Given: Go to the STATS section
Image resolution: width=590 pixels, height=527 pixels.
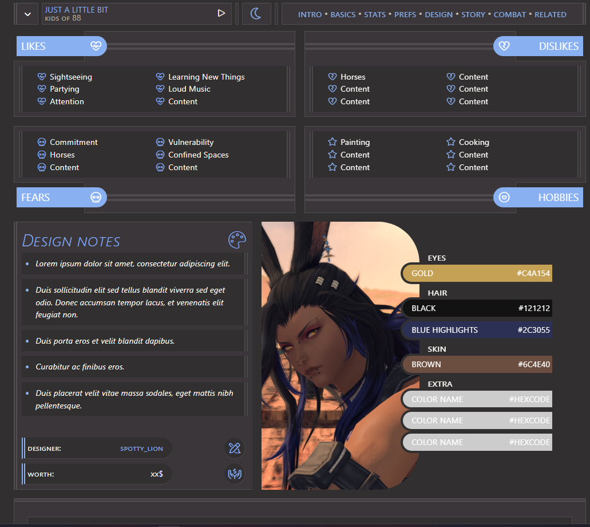Looking at the screenshot, I should [x=375, y=14].
